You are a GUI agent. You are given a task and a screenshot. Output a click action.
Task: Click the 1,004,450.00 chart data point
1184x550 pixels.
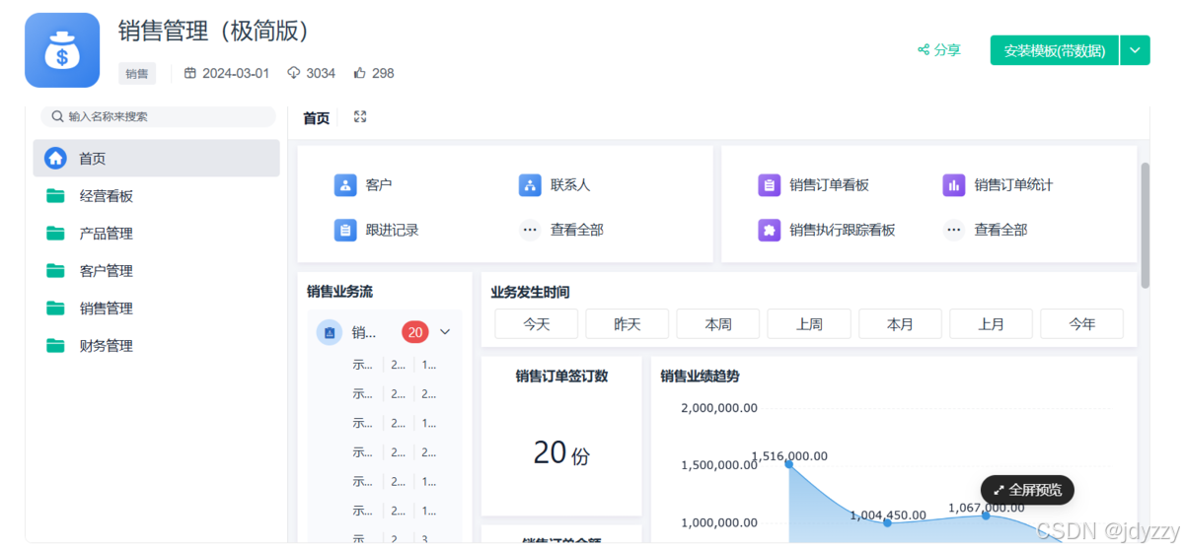pyautogui.click(x=887, y=522)
